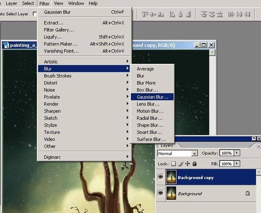Click the lock all padlock icon

194,164
